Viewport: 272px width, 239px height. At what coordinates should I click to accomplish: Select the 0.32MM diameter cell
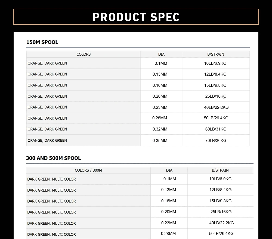(160, 129)
